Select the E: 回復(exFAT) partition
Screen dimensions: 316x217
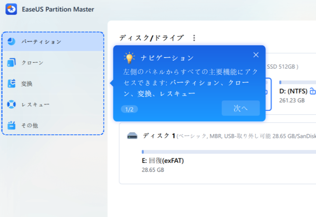tap(163, 161)
